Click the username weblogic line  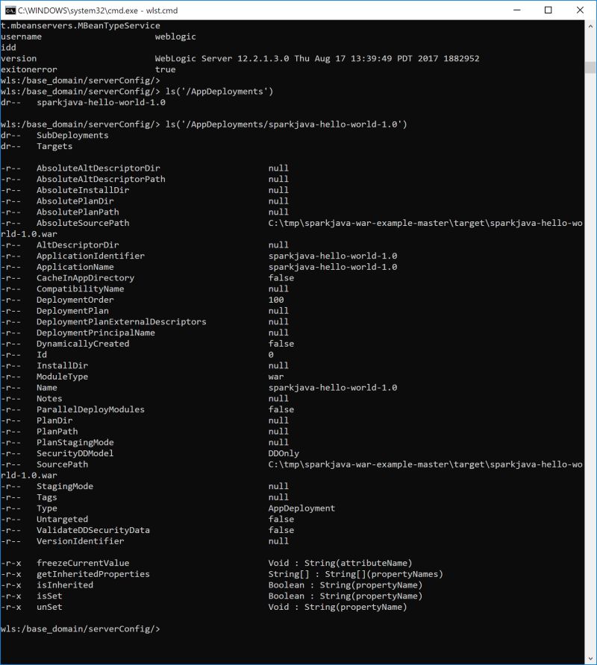coord(97,37)
